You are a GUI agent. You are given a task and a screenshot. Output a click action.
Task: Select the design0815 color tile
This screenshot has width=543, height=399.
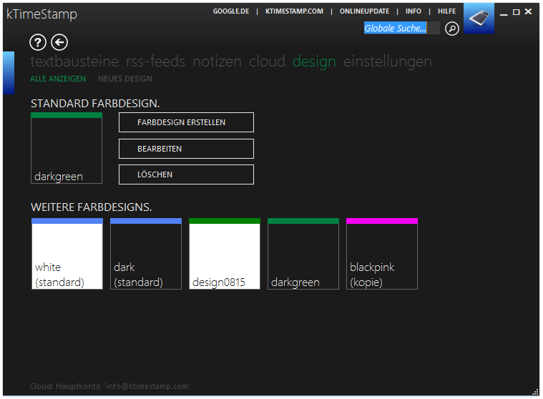click(225, 254)
